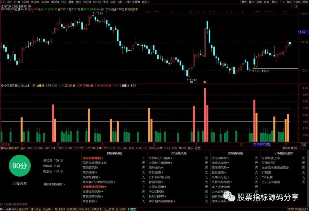Select the 指标B tab
Viewport: 309px width, 211px height.
pyautogui.click(x=286, y=148)
